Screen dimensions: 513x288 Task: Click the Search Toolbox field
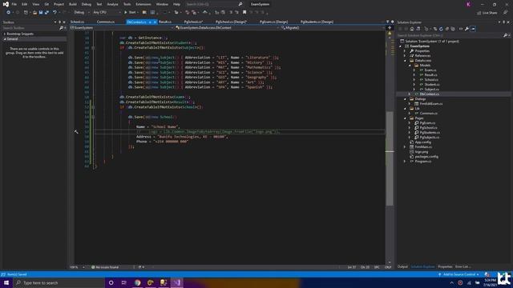[33, 28]
